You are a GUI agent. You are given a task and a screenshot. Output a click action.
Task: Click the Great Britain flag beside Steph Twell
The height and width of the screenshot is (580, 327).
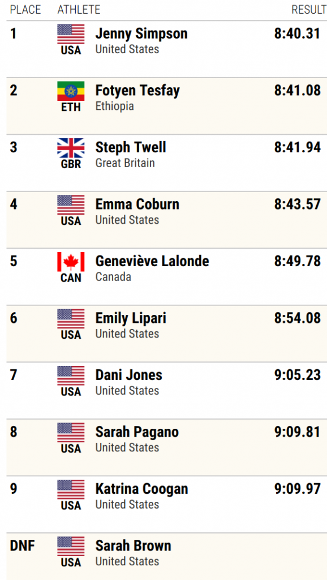coord(71,148)
